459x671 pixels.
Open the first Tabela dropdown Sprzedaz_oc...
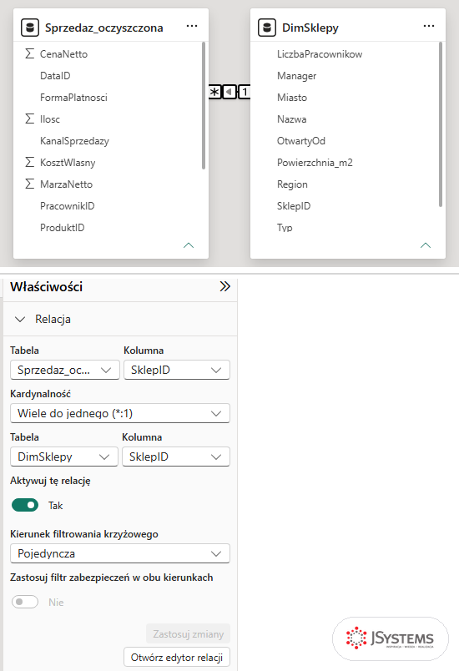pyautogui.click(x=65, y=371)
